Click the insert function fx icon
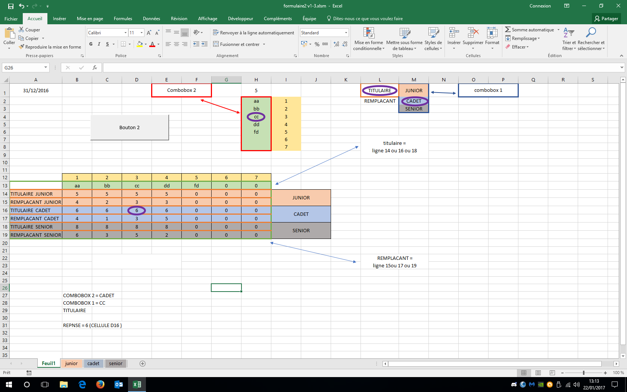The image size is (627, 392). pos(95,68)
